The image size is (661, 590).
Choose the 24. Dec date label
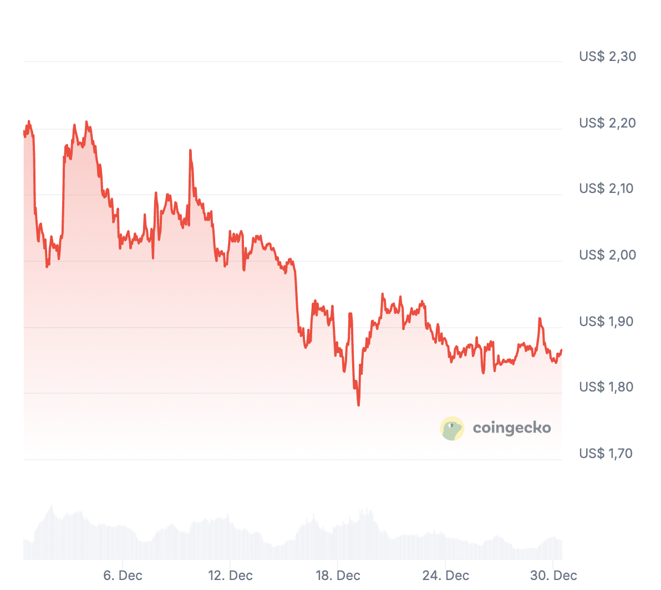tap(445, 576)
